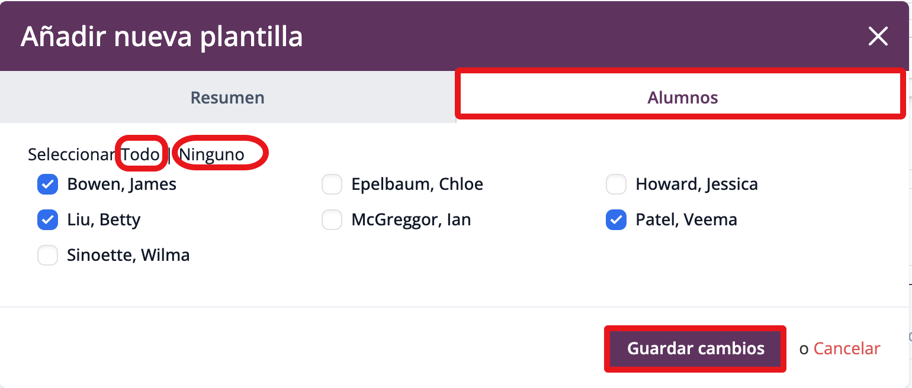Check the box beside McGreggor, Ian
The width and height of the screenshot is (912, 388).
(x=332, y=220)
